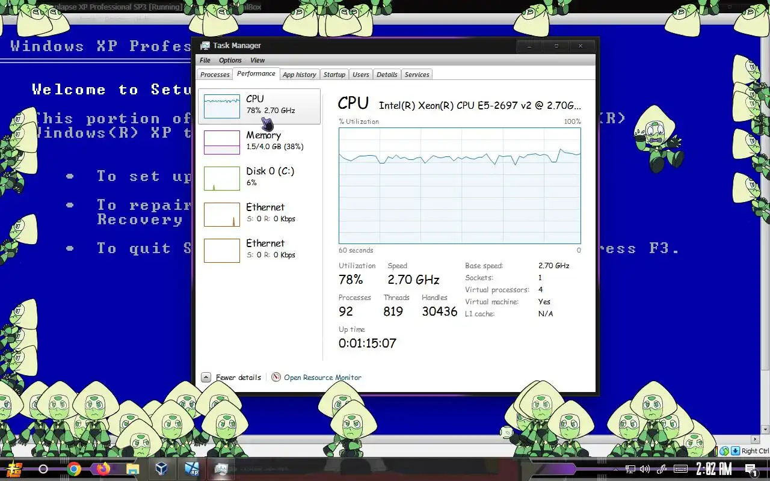This screenshot has width=770, height=481.
Task: Select the Memory resource in the sidebar
Action: tap(259, 142)
